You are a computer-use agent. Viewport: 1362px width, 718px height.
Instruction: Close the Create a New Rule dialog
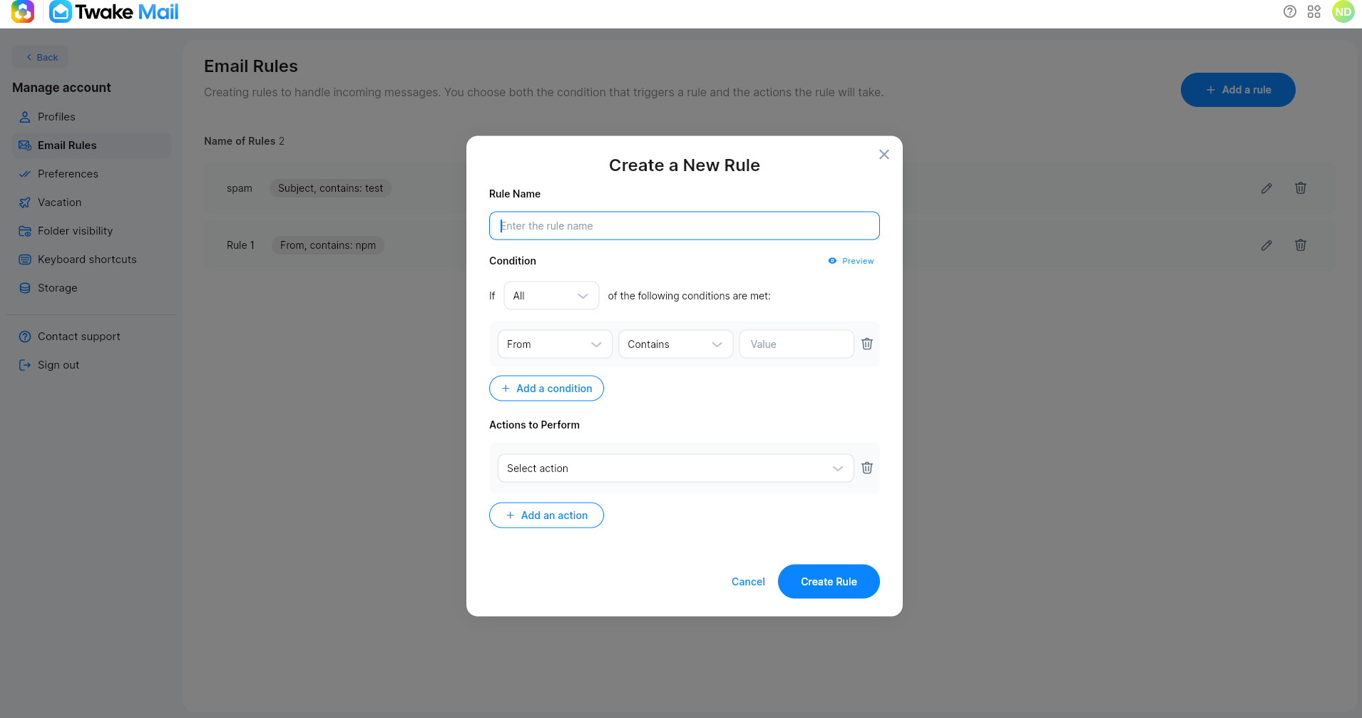[884, 154]
